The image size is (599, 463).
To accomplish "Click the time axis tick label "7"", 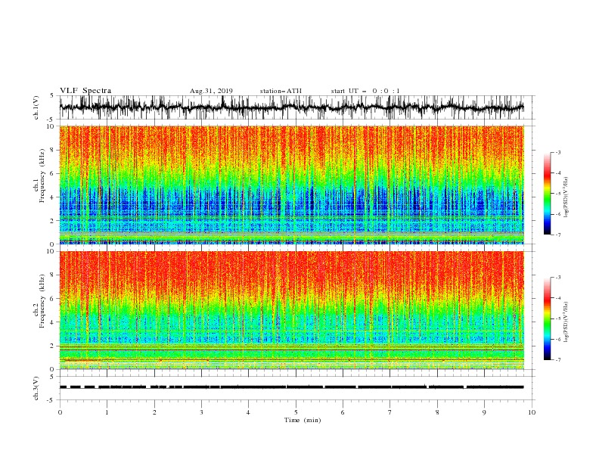I will (390, 412).
